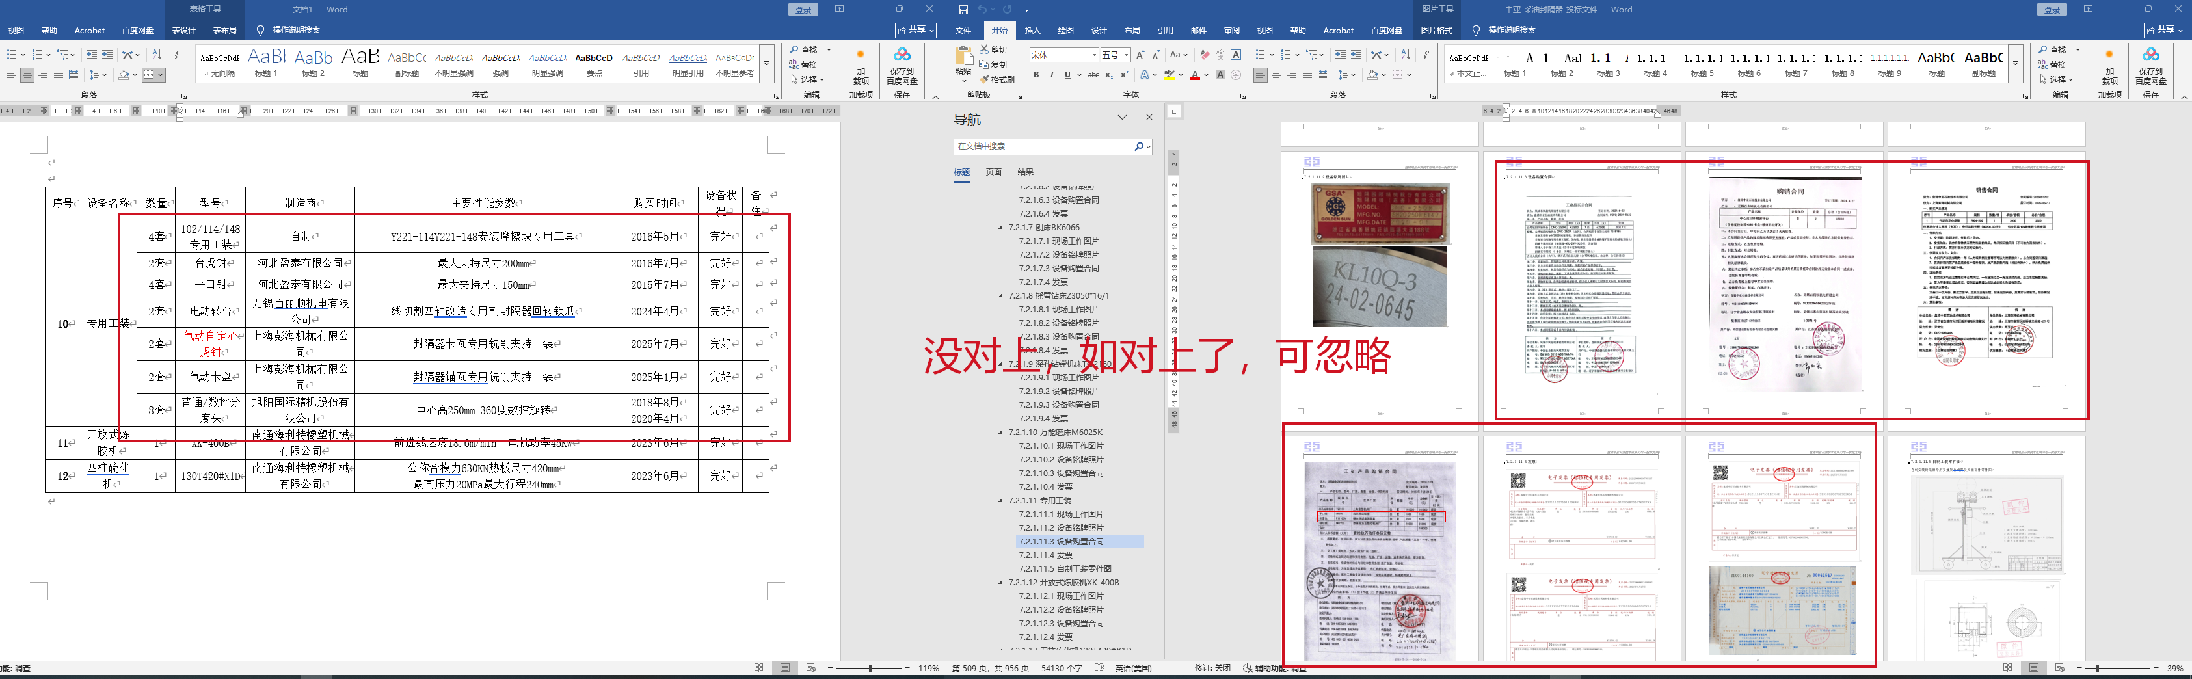Toggle right alignment in the bidding document ribbon

[x=1291, y=75]
